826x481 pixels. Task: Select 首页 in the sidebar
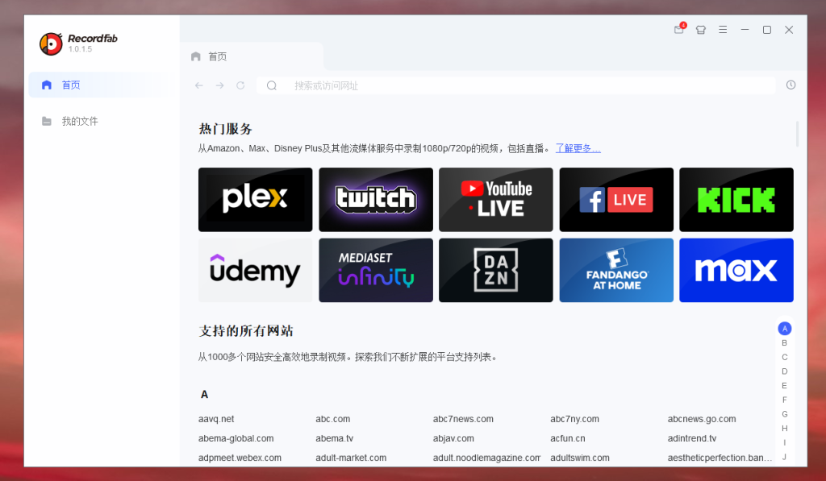pyautogui.click(x=71, y=85)
